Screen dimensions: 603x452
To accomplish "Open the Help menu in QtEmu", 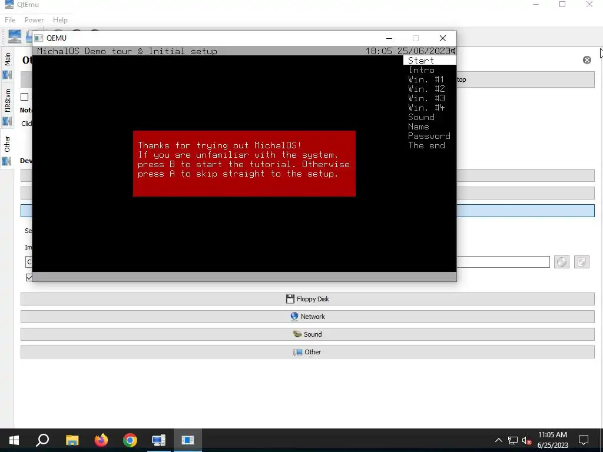I will tap(60, 19).
